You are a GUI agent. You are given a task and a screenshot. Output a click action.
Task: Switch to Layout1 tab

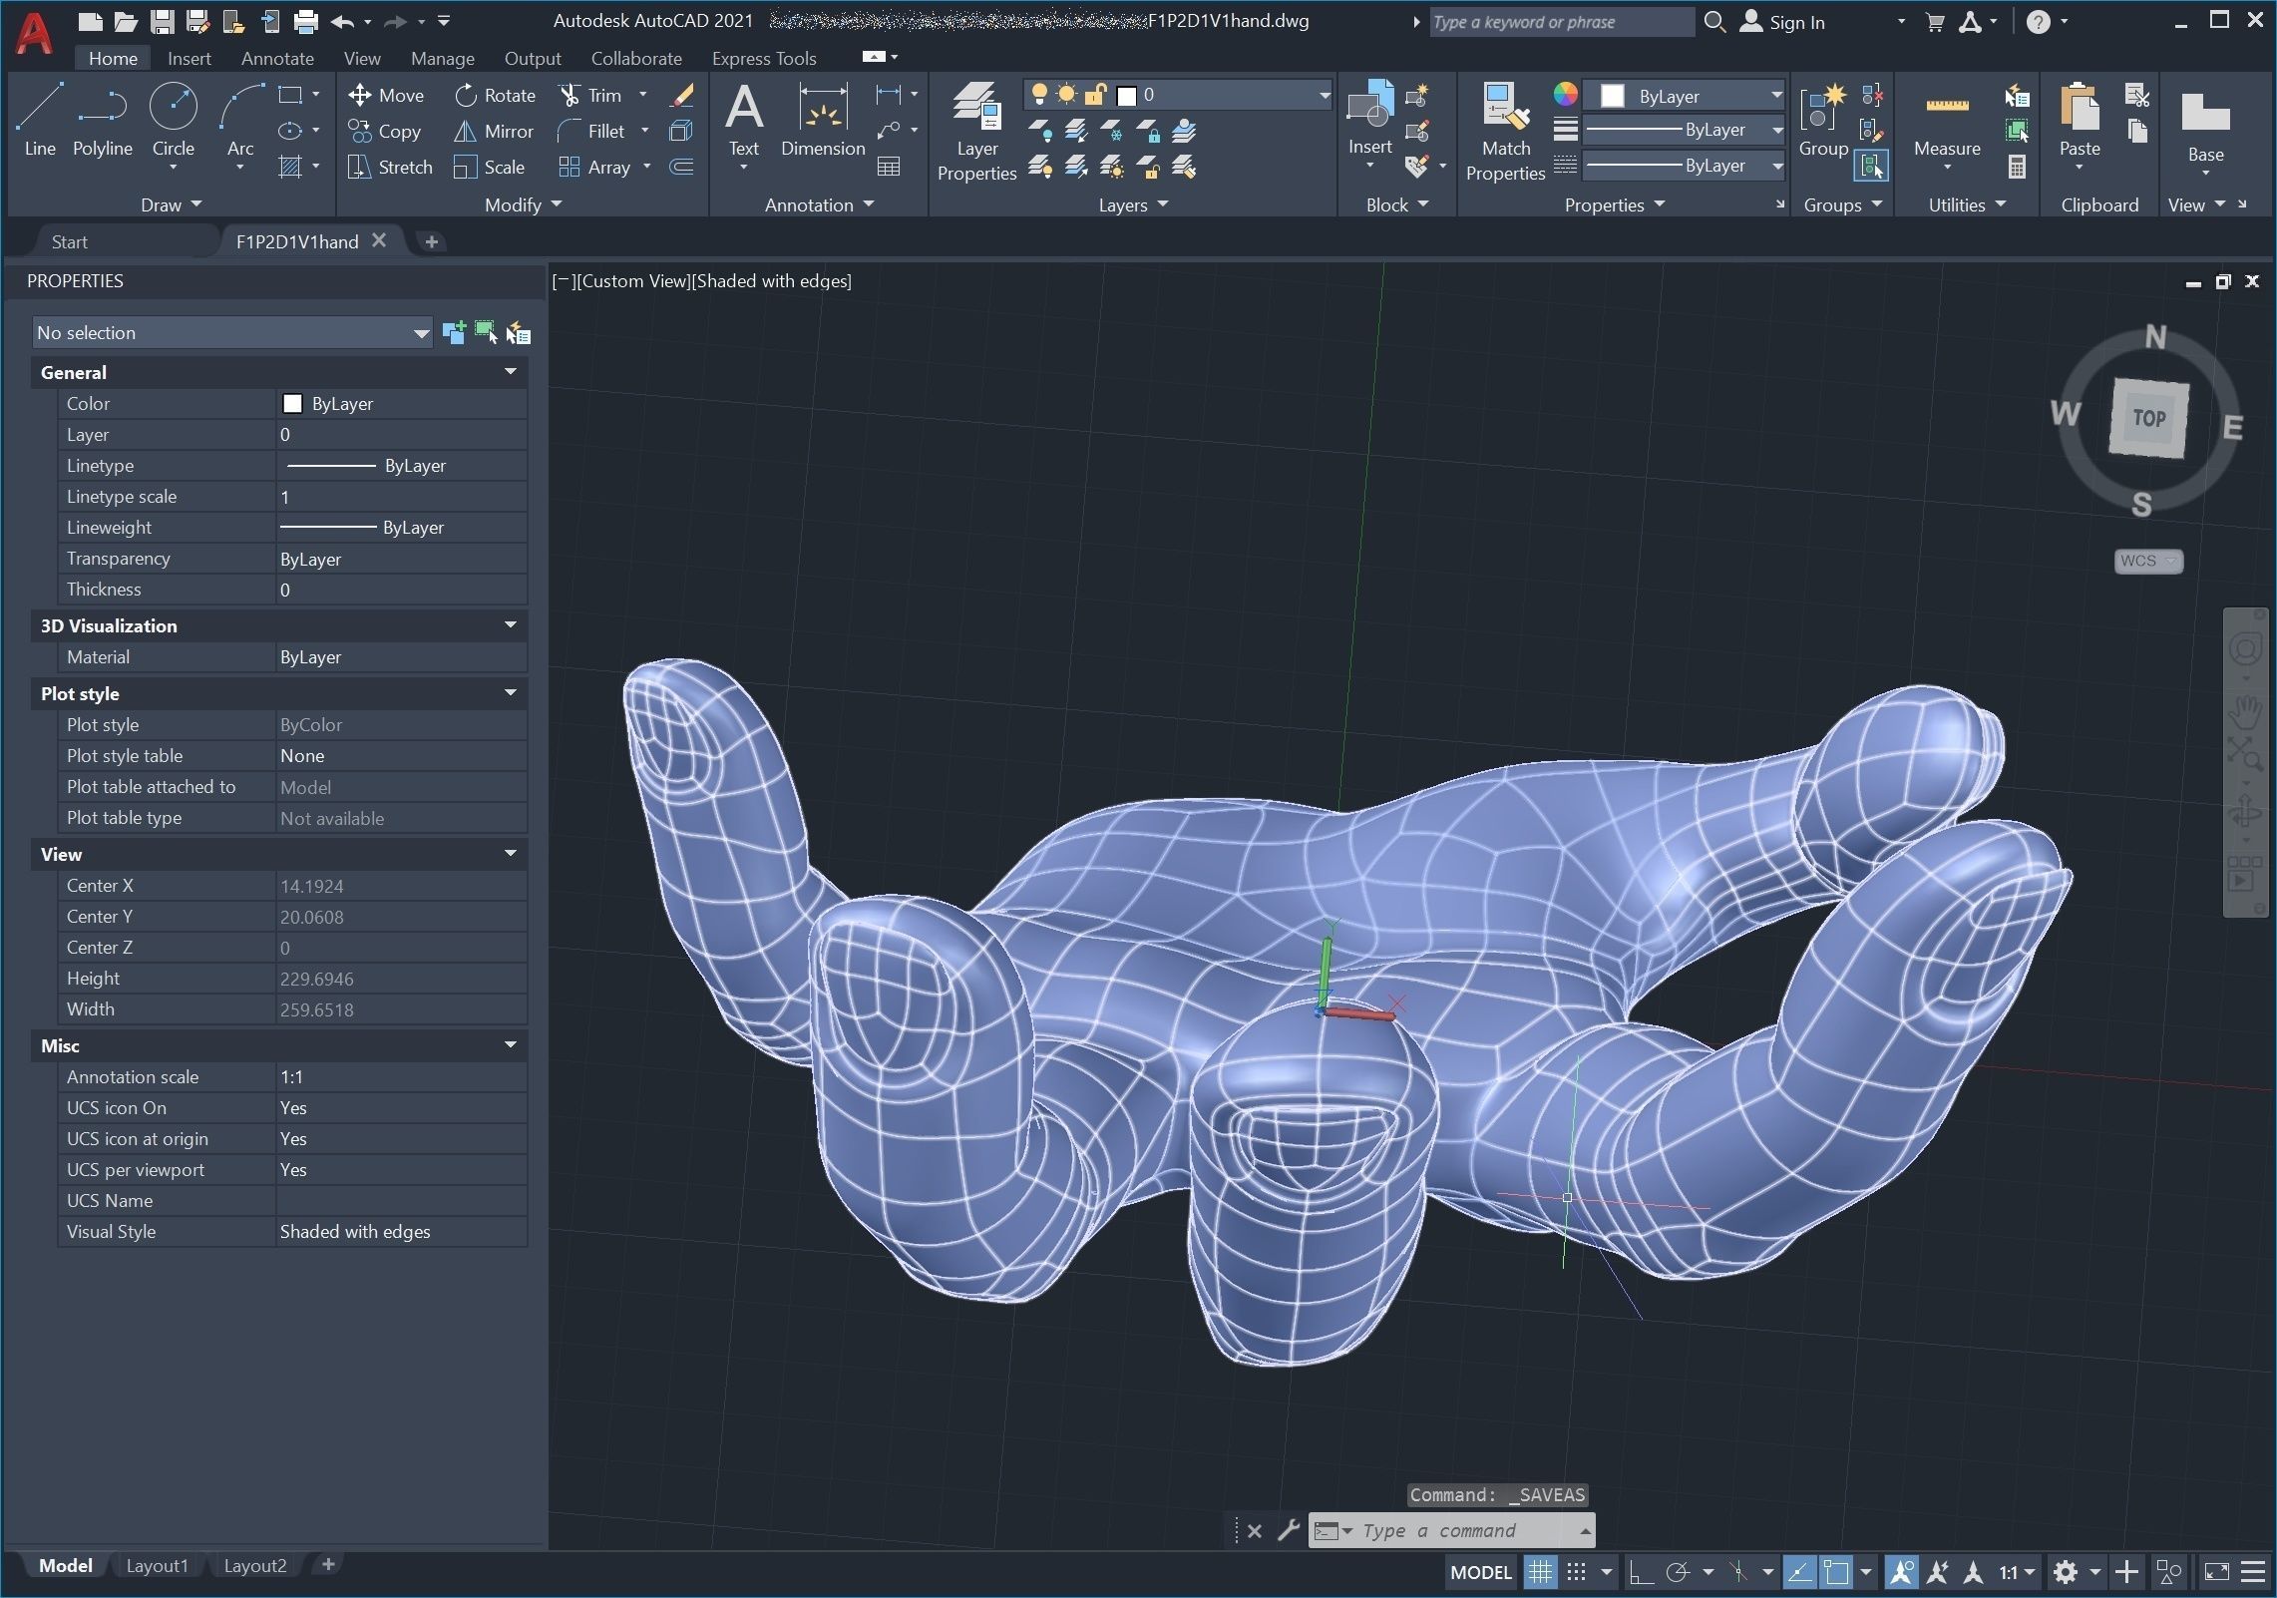(157, 1566)
